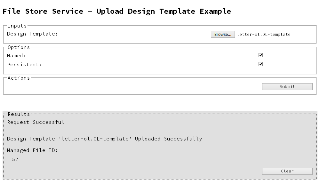This screenshot has width=320, height=192.
Task: Clear the results with Clear button
Action: point(287,171)
